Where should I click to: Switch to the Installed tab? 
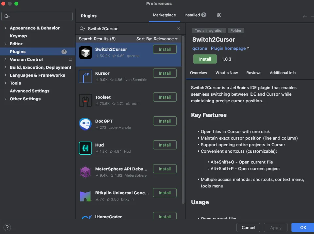[195, 15]
